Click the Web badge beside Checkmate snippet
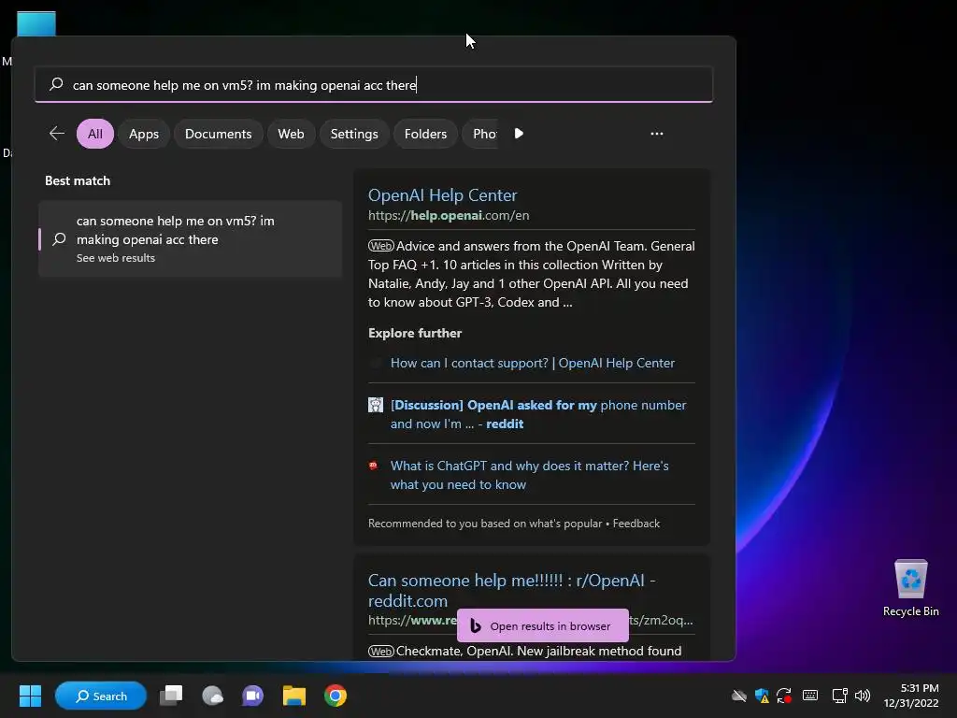This screenshot has height=718, width=957. tap(381, 652)
